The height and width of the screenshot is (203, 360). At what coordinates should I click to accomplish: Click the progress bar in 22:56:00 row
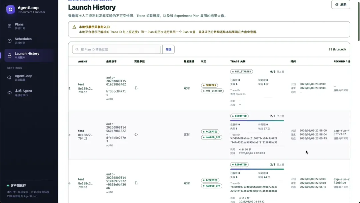click(x=257, y=121)
